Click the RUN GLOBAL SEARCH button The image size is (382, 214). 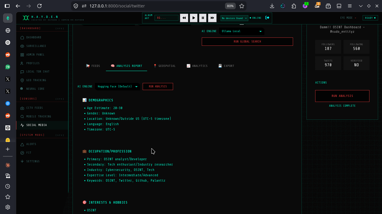(x=247, y=41)
